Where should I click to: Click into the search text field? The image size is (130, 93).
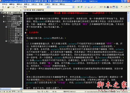click(61, 7)
